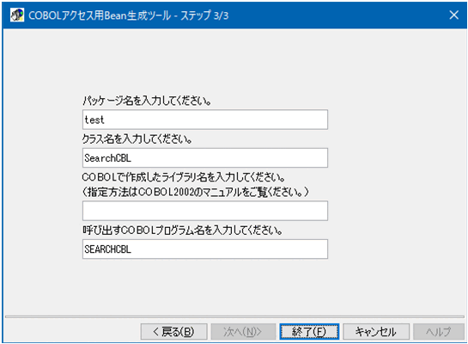Finish the wizard with 終了(F)

(x=309, y=331)
